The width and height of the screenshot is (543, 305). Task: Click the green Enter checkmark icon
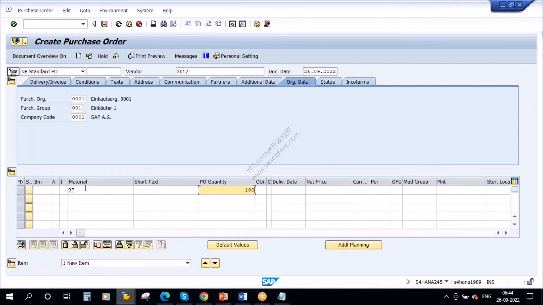(14, 24)
